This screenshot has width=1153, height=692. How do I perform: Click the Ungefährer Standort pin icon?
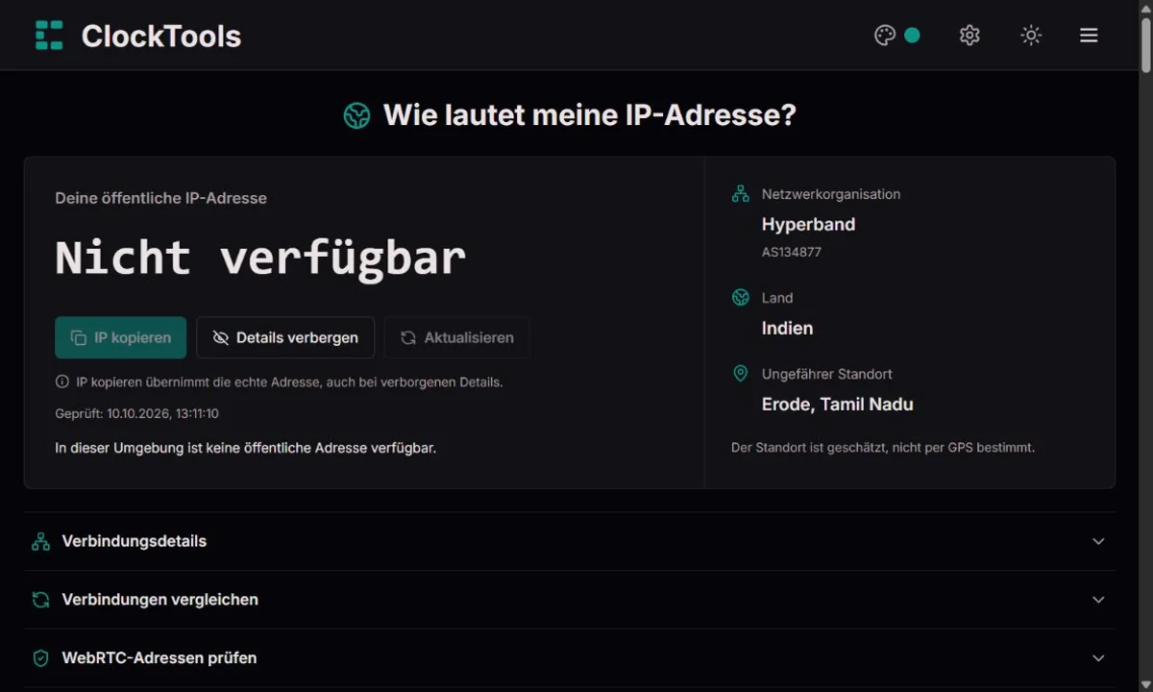point(741,374)
